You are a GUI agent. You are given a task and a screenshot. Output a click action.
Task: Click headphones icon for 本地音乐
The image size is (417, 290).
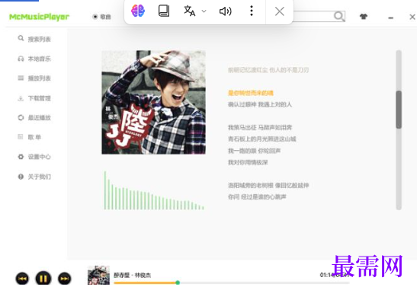coord(21,59)
